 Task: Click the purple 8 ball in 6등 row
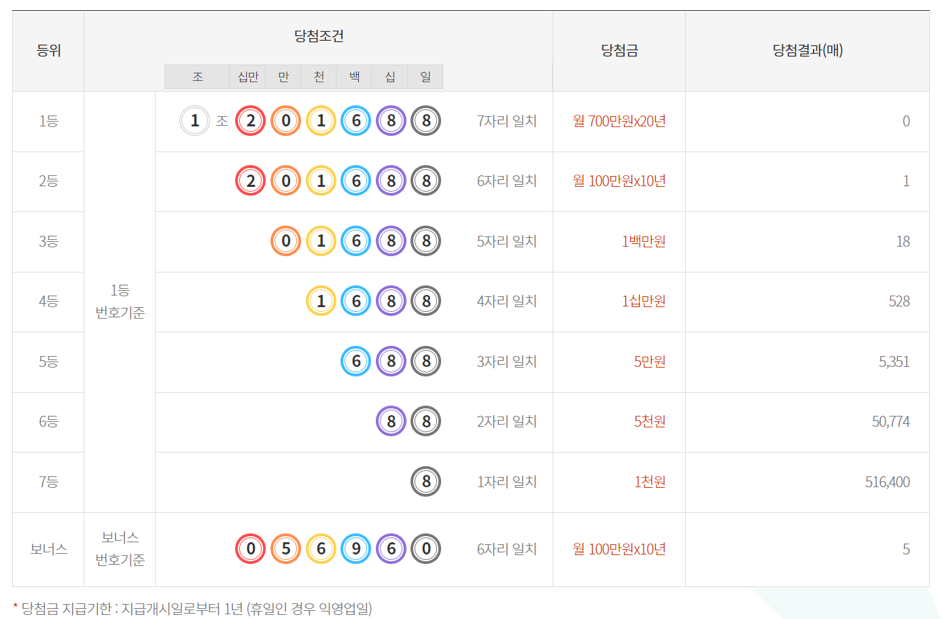point(391,421)
